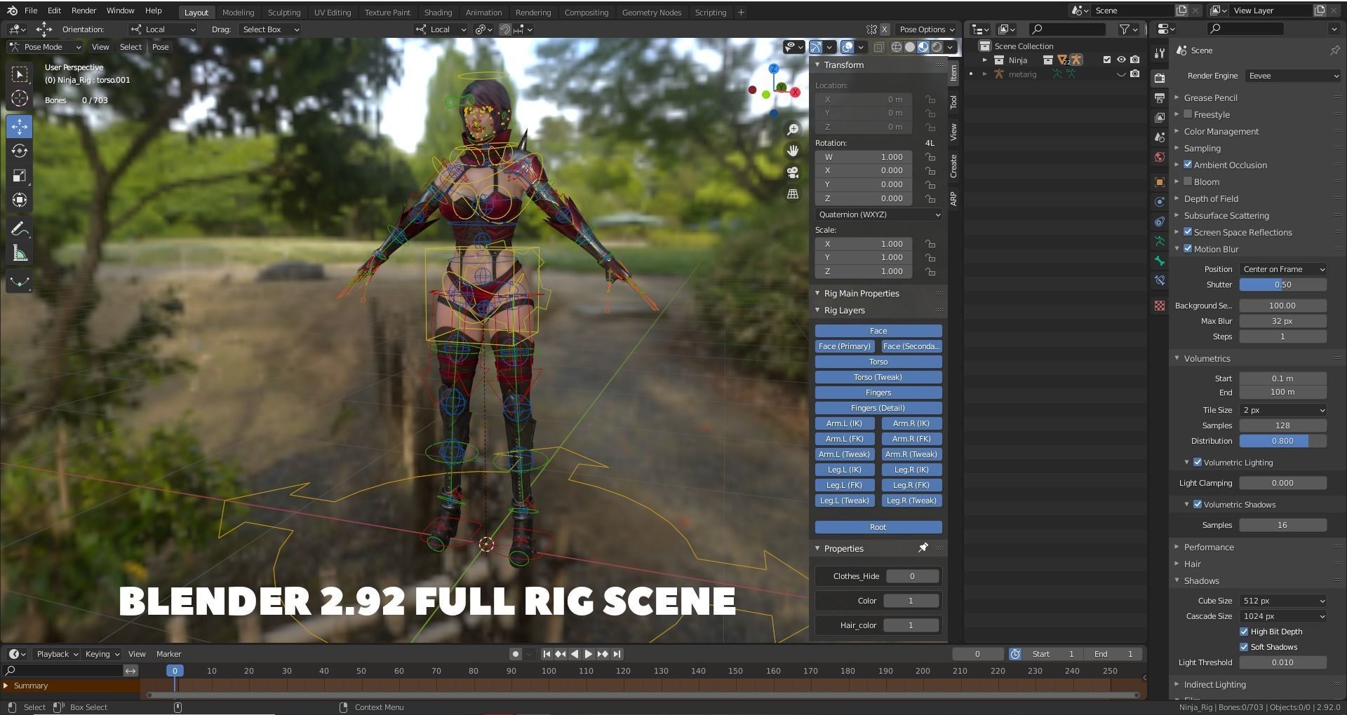Switch to the Geometry Nodes workspace tab
The width and height of the screenshot is (1347, 715).
651,13
